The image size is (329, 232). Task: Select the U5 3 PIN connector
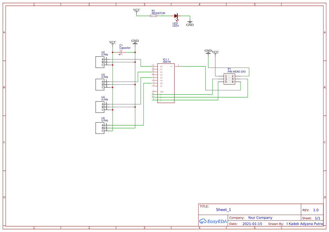point(100,128)
